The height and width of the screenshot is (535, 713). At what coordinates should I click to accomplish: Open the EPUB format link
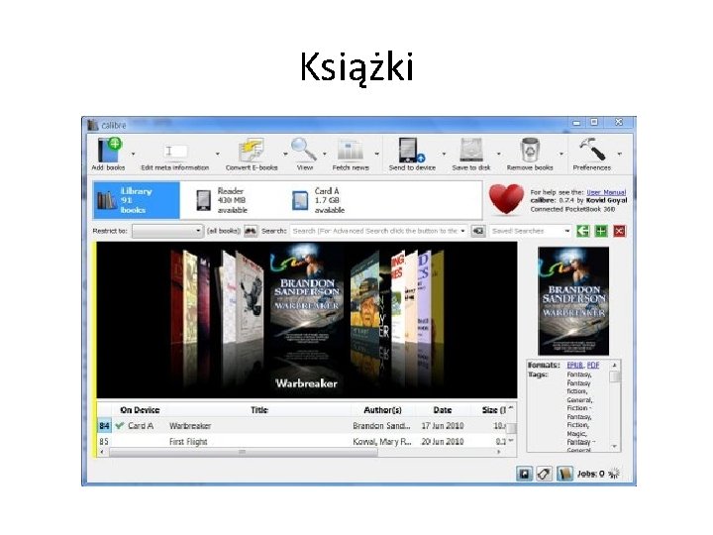574,366
